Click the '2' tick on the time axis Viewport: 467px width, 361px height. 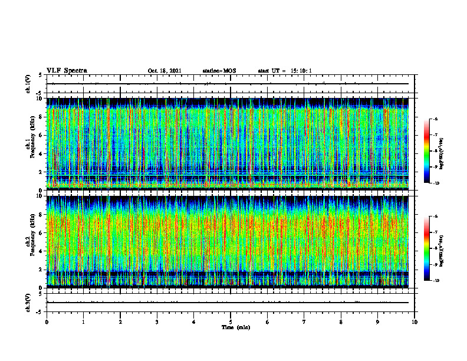[x=120, y=322]
